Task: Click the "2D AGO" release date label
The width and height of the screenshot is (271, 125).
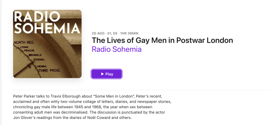Action: [x=98, y=33]
